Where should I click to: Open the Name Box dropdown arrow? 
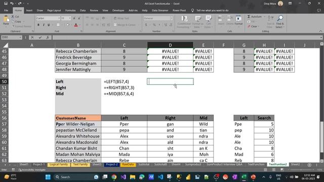click(20, 37)
